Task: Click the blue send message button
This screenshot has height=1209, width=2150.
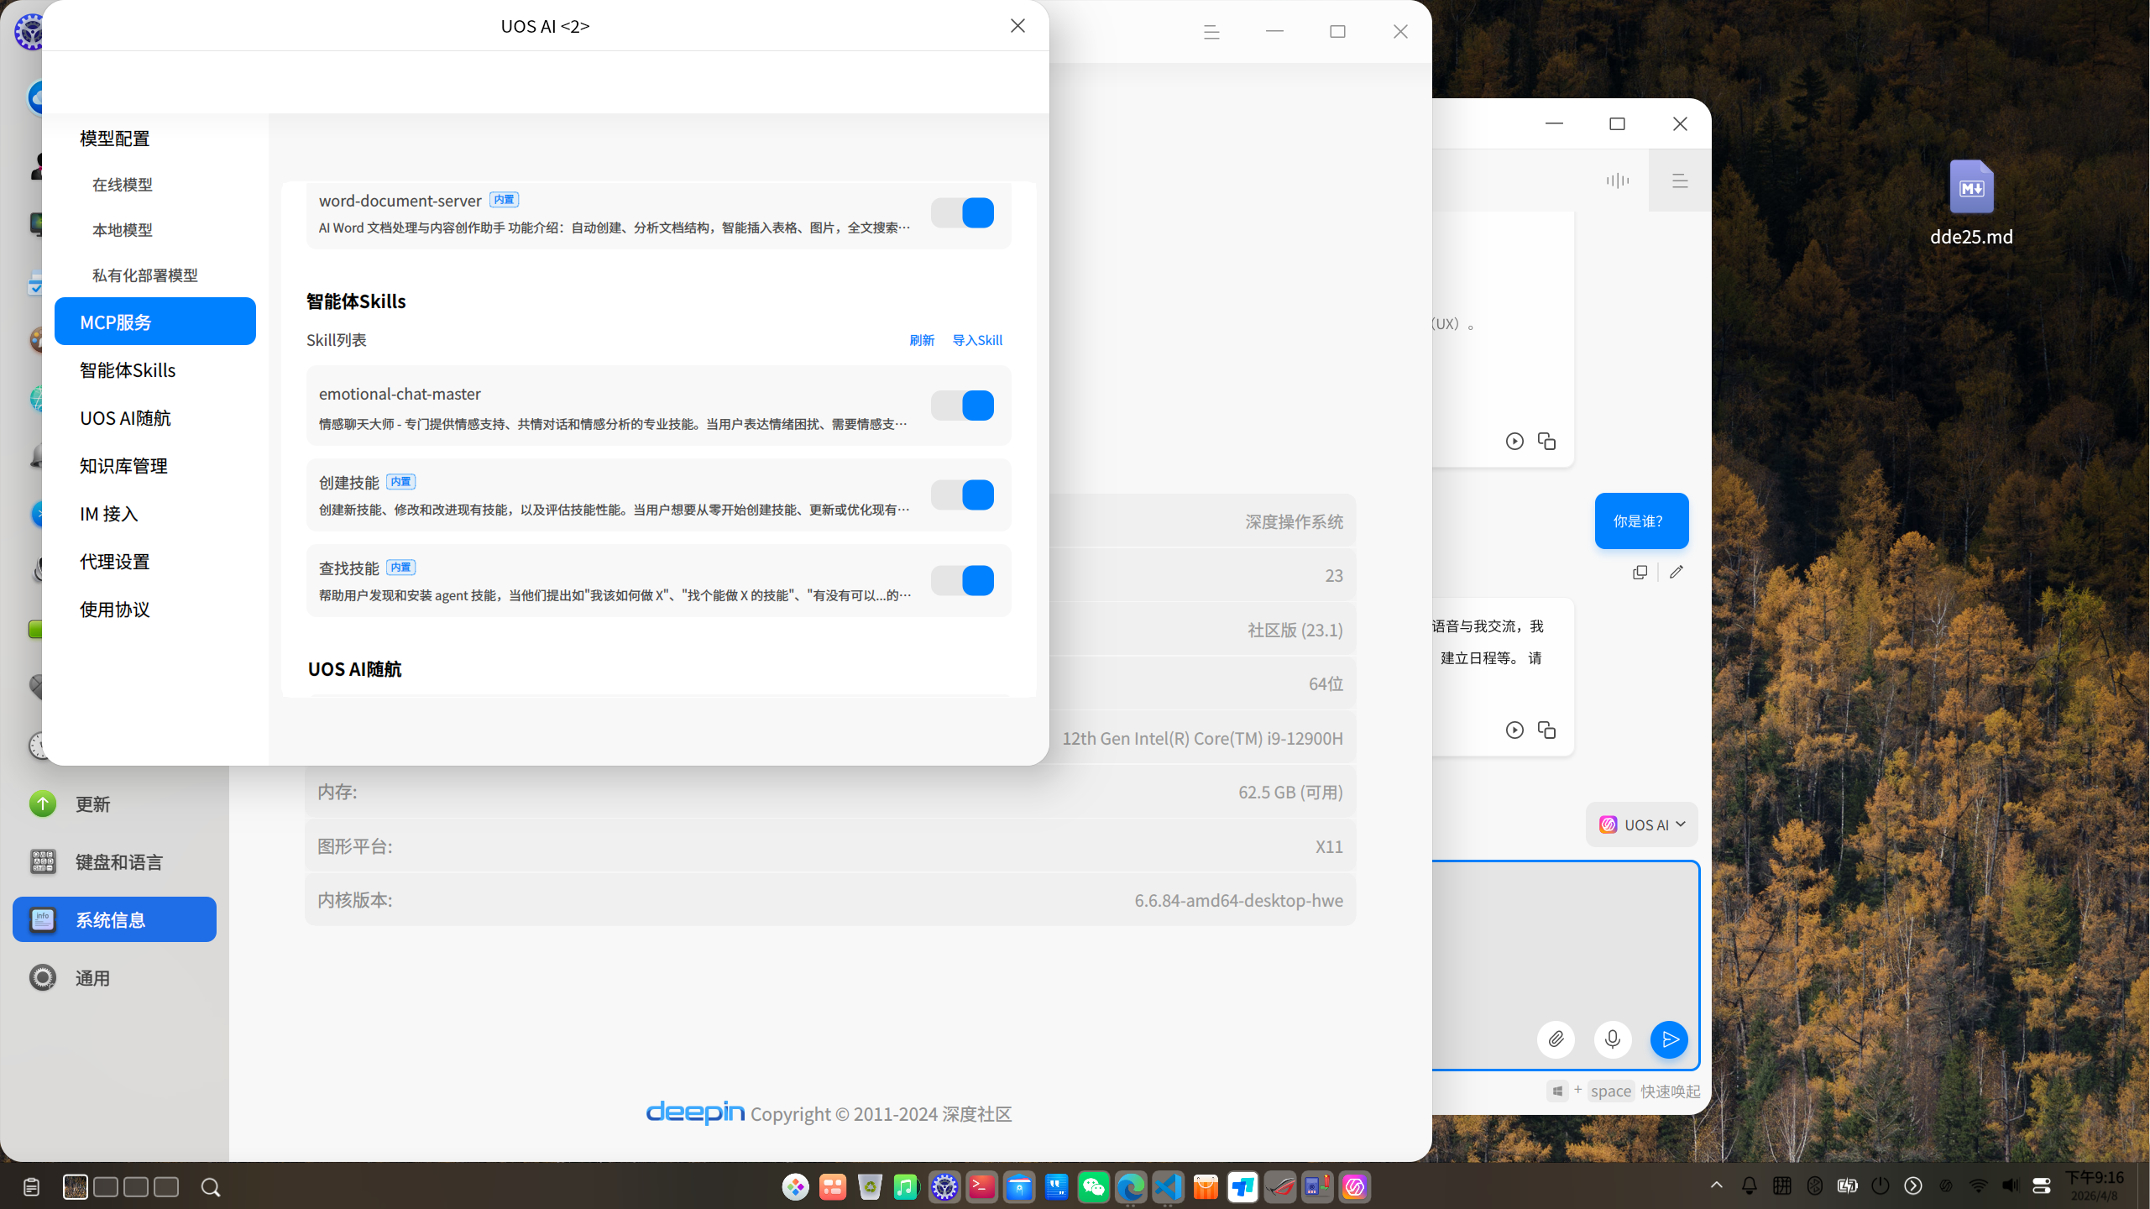Action: 1669,1039
